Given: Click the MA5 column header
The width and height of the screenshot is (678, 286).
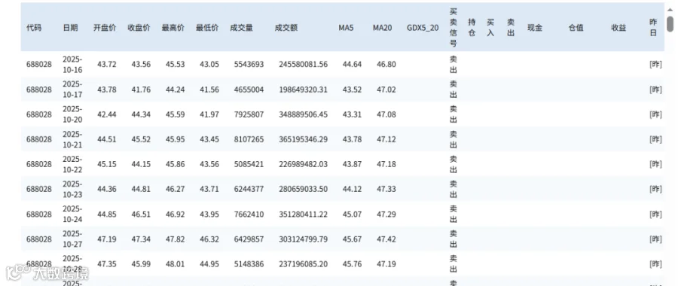Looking at the screenshot, I should pos(346,28).
